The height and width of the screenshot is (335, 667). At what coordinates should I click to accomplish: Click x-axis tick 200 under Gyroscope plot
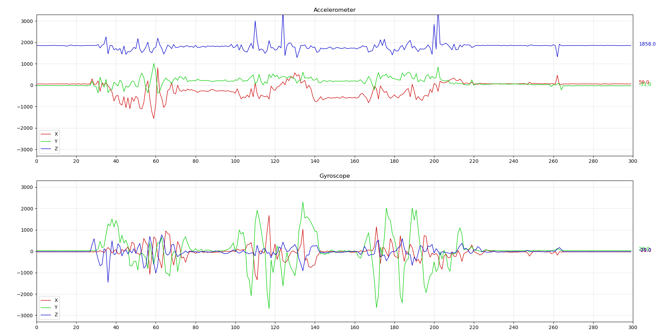(x=434, y=327)
